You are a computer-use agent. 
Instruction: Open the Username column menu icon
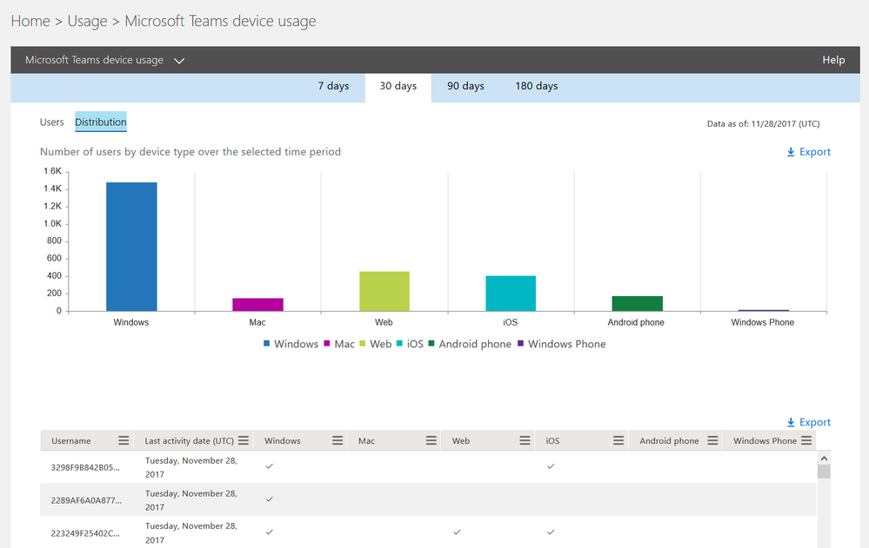[124, 440]
